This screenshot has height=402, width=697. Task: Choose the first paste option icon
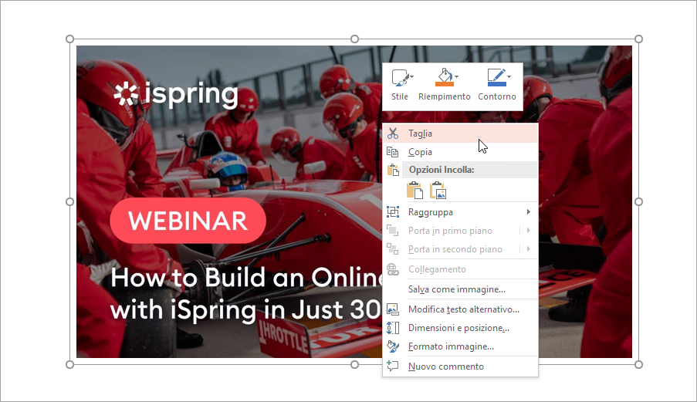pos(414,190)
